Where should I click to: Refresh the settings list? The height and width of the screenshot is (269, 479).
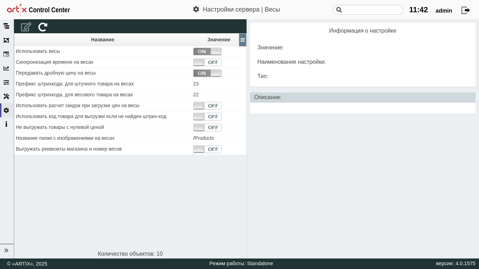43,27
